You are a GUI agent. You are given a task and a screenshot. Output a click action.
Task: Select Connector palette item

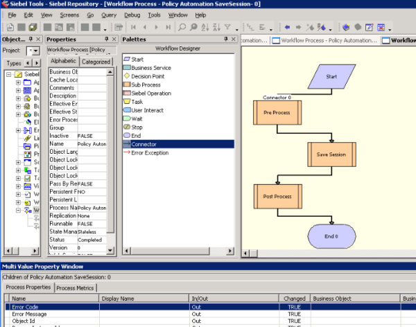click(178, 144)
